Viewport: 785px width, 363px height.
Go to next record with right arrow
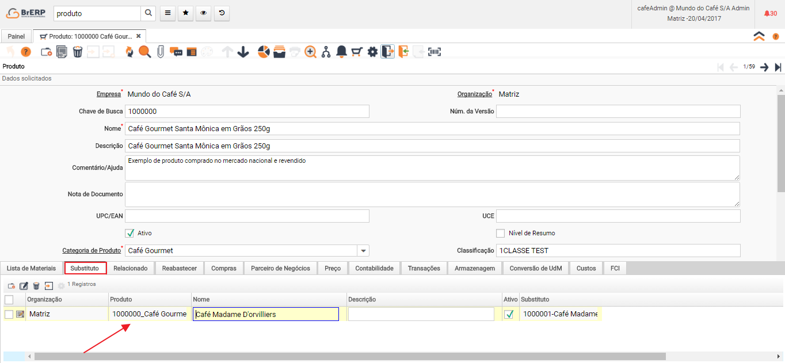point(764,67)
